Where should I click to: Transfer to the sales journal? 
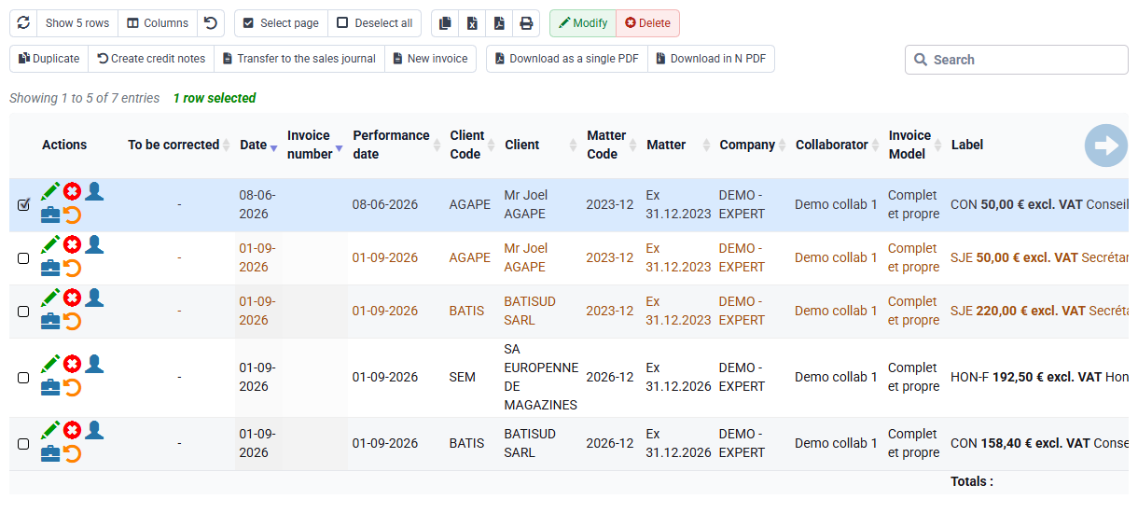[299, 58]
